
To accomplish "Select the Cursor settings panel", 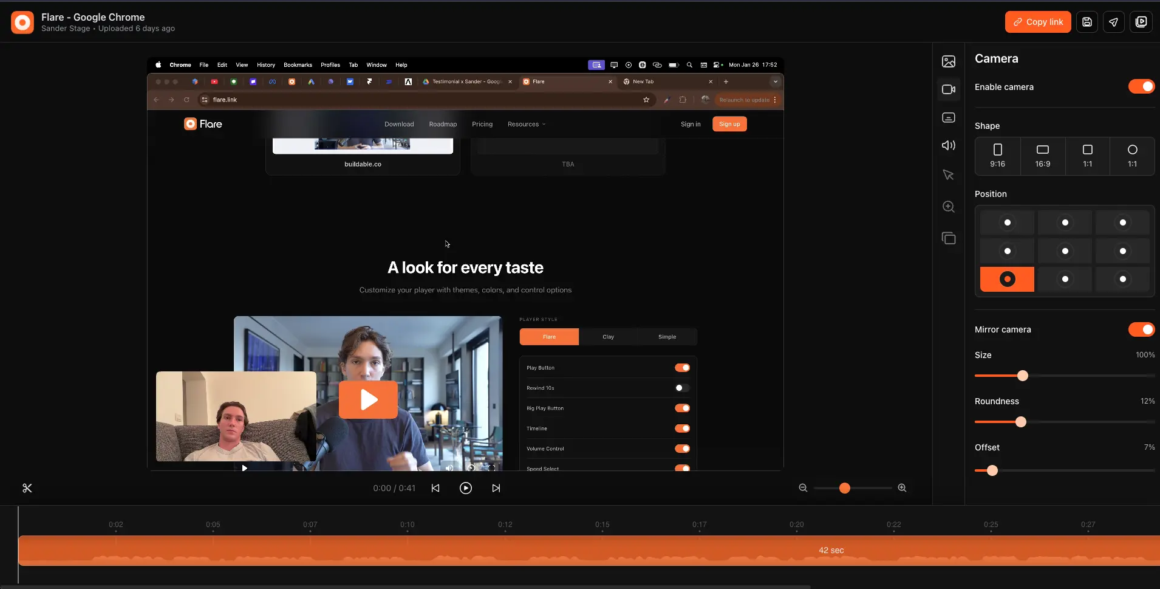I will pyautogui.click(x=949, y=175).
